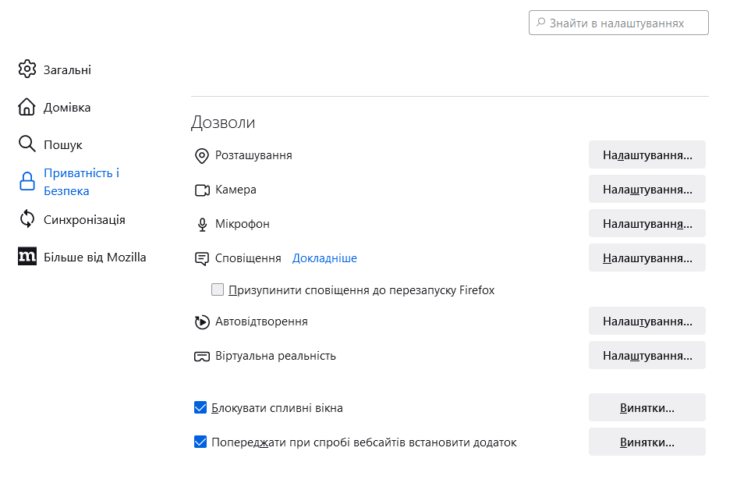
Task: Click the VR headset icon near Віртуальна реальність
Action: [x=201, y=356]
